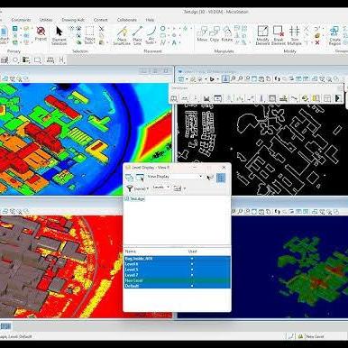
Task: Click the yellow columns icon on floating toolbar
Action: tap(316, 98)
